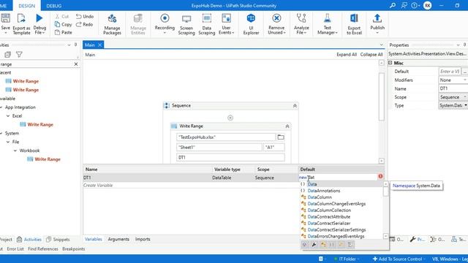Click collapse all icon in Activities panel
The width and height of the screenshot is (468, 263).
[7, 54]
